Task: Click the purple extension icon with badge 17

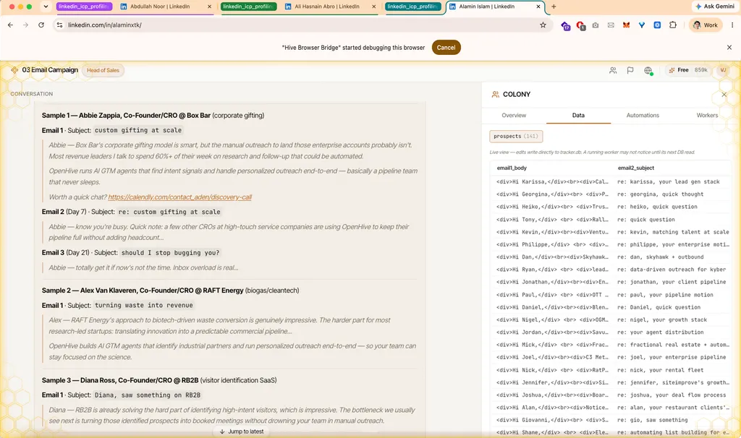Action: pos(565,25)
